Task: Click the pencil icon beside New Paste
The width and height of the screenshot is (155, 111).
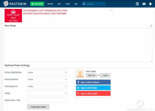Action: point(151,26)
